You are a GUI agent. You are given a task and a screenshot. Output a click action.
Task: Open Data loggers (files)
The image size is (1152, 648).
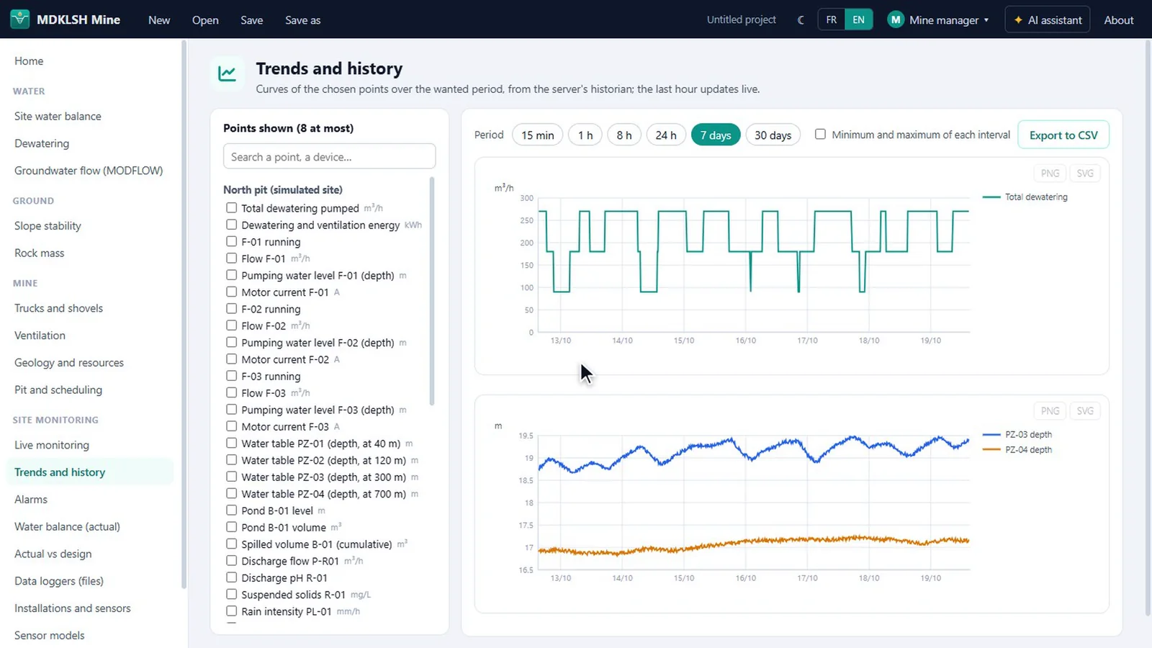pos(59,581)
